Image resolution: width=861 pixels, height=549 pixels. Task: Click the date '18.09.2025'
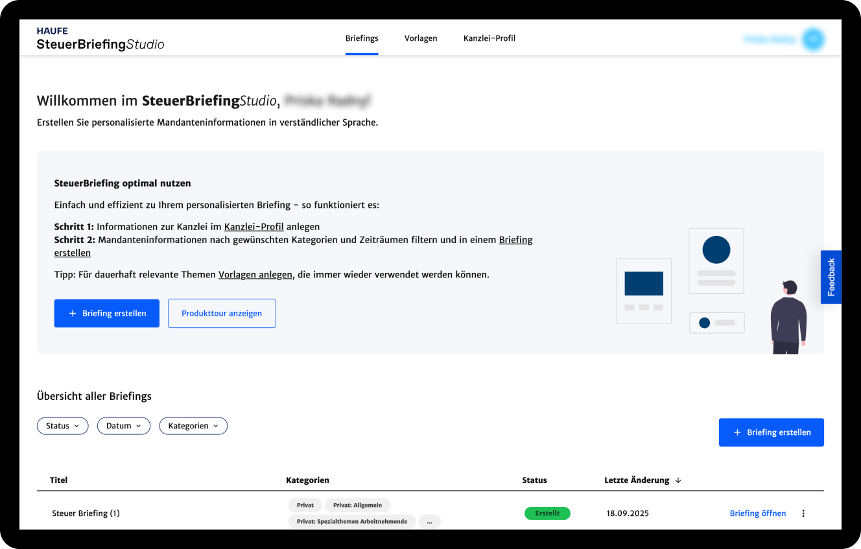click(626, 513)
